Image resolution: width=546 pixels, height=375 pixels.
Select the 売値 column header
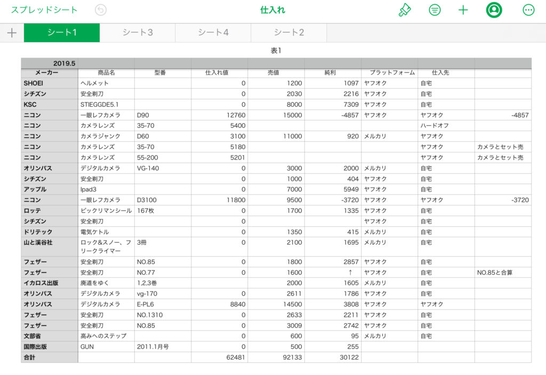(x=276, y=73)
